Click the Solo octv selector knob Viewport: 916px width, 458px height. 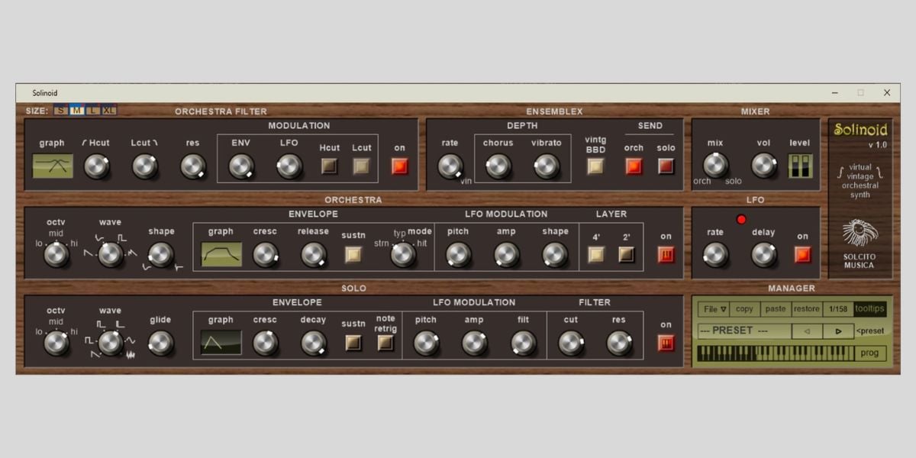56,343
